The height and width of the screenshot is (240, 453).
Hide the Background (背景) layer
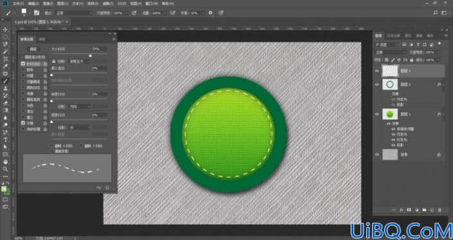pos(377,155)
